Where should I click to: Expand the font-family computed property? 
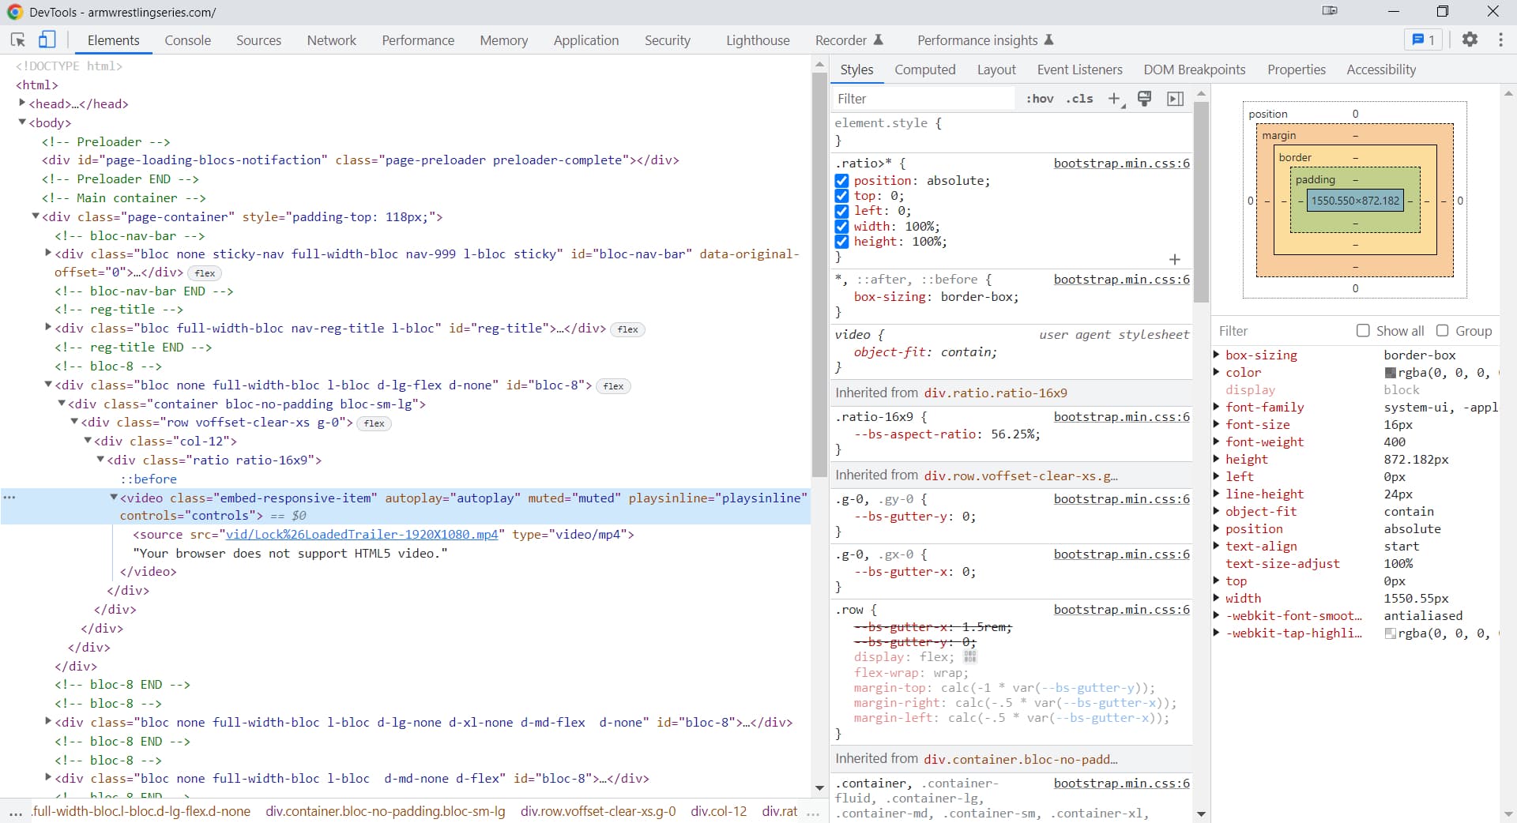[x=1217, y=408]
